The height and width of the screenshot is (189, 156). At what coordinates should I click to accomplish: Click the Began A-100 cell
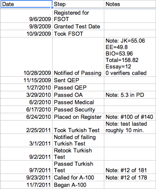[x=78, y=185]
